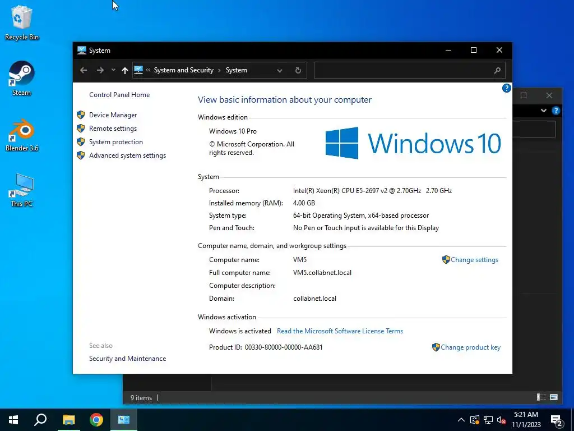Switch background Explorer to details view
574x431 pixels.
click(541, 397)
